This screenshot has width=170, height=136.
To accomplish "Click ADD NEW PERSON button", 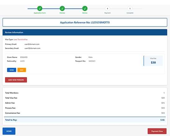I will pyautogui.click(x=16, y=80).
